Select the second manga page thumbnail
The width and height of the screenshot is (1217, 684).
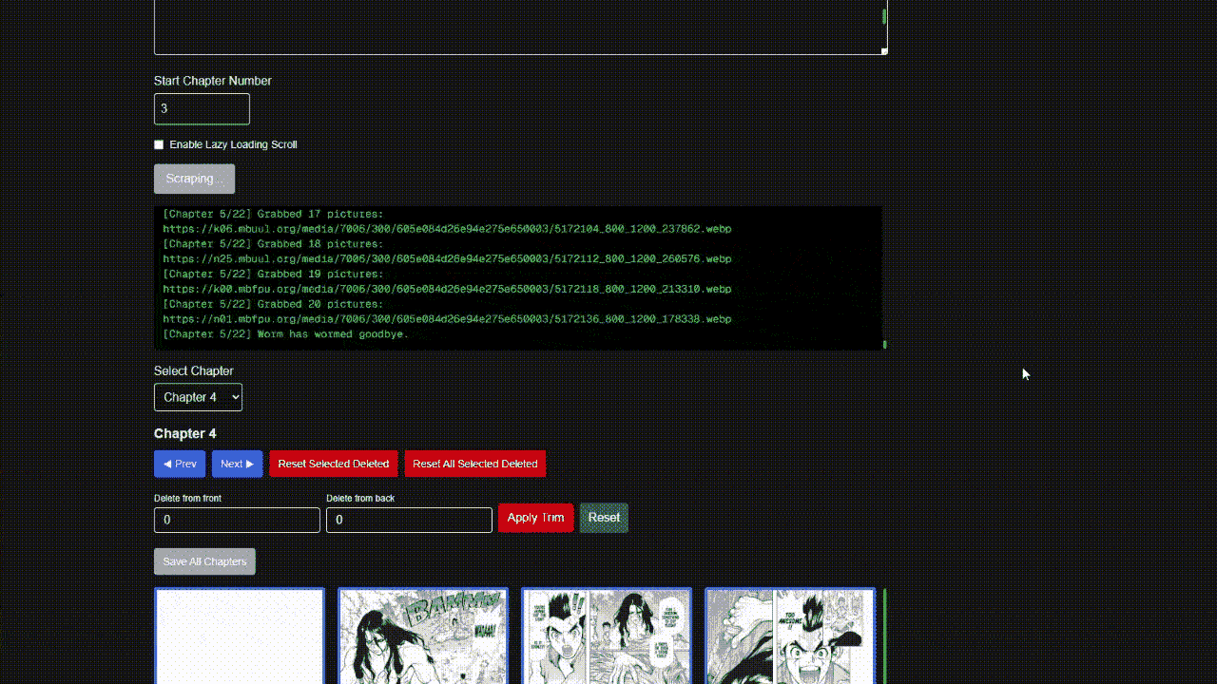(423, 636)
